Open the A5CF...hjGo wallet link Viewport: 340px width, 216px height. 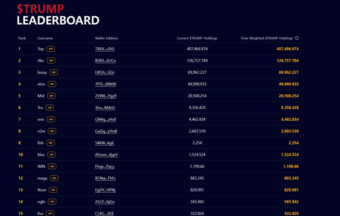point(105,202)
